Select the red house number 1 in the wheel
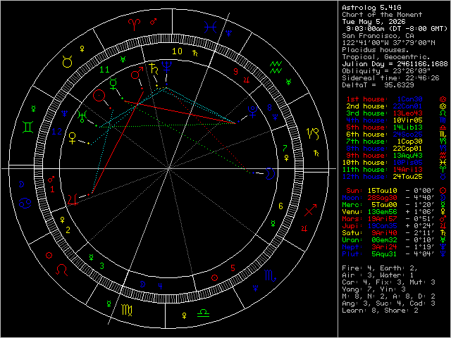 52,189
